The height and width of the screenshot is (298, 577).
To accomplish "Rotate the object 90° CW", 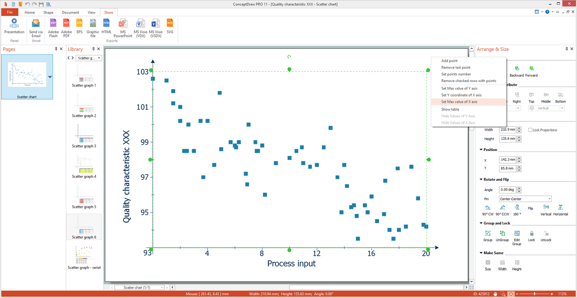I will pos(488,210).
